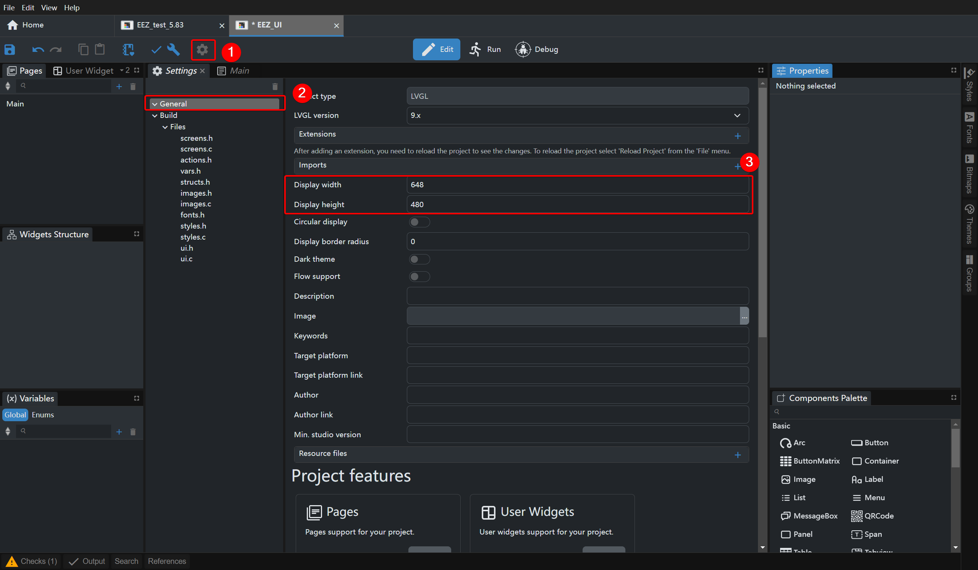
Task: Collapse the Build tree node
Action: pyautogui.click(x=155, y=116)
